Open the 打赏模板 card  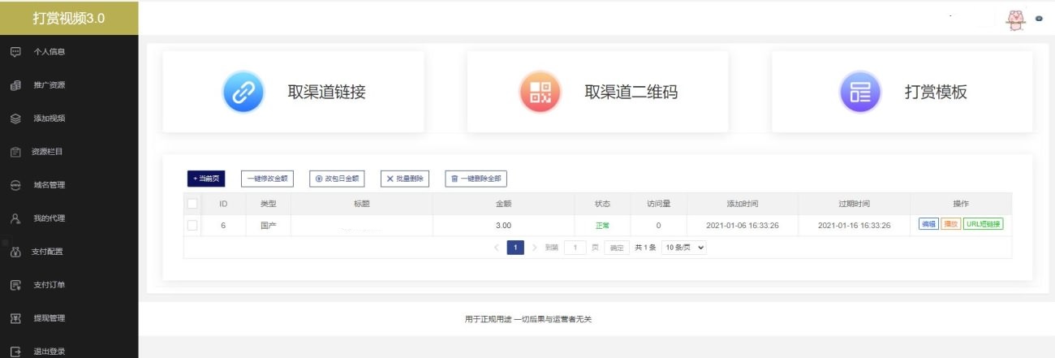[x=902, y=92]
